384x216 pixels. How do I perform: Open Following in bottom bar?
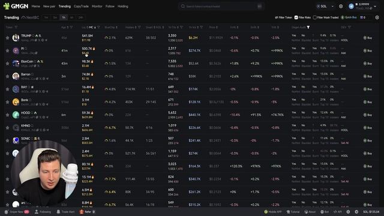(43, 212)
